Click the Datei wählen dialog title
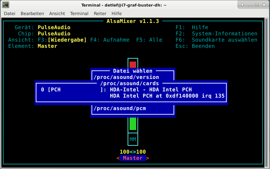The image size is (270, 169). (133, 71)
